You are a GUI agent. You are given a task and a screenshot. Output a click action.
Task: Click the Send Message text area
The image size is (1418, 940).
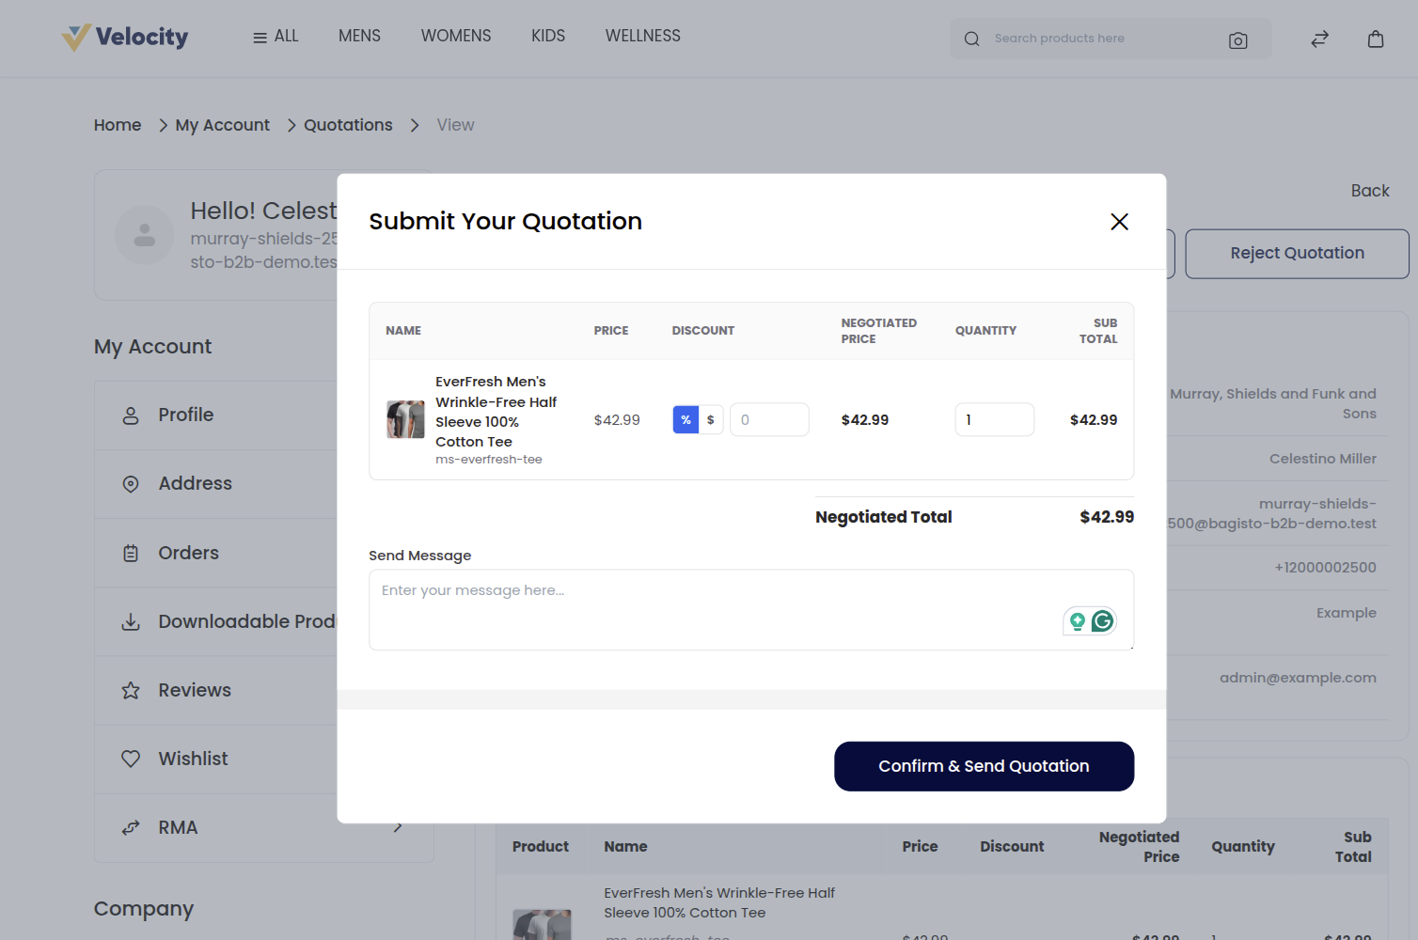[751, 609]
